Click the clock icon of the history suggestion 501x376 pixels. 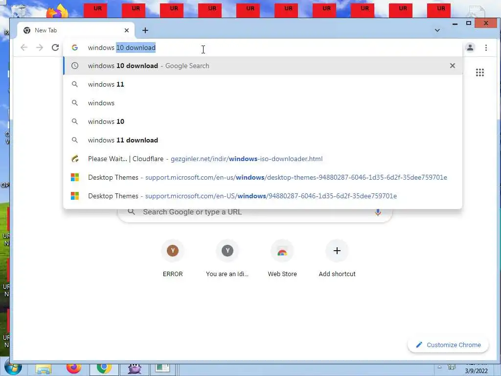tap(75, 66)
